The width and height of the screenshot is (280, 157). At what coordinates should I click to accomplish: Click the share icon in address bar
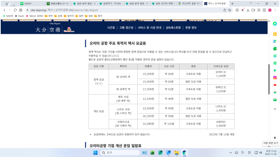coord(224,10)
